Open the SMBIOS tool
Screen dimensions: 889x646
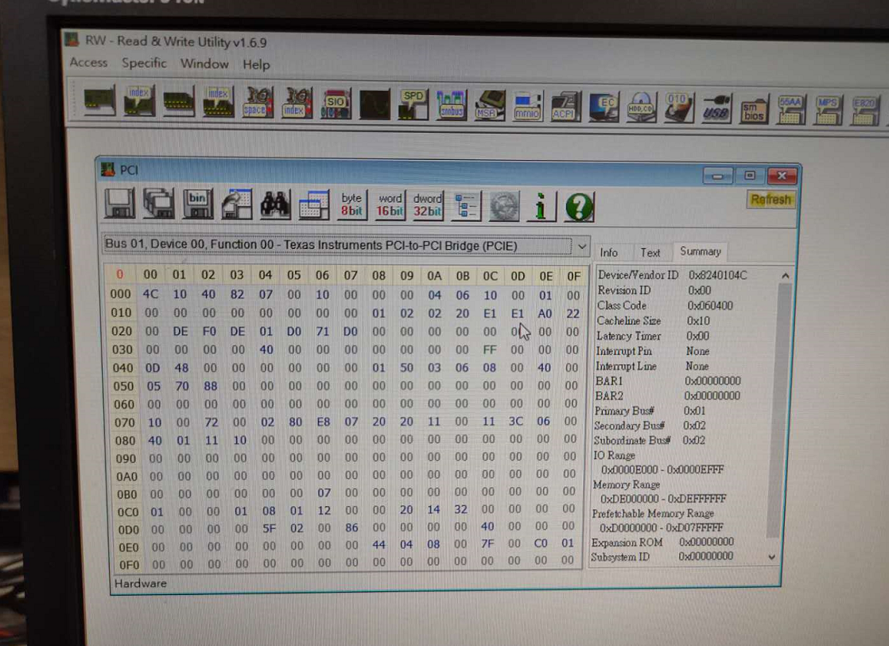pyautogui.click(x=754, y=109)
